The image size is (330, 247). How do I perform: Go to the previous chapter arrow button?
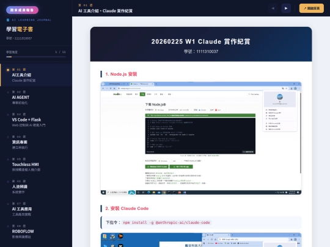273,9
